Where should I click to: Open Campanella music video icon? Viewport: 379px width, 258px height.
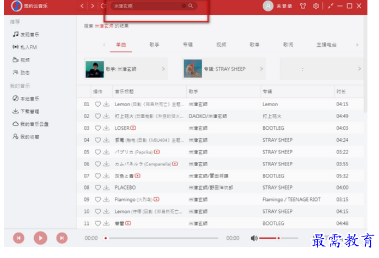coord(175,163)
